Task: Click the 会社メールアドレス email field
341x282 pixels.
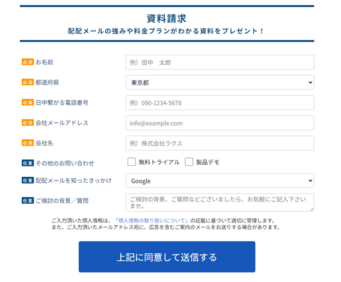Action: (x=220, y=123)
